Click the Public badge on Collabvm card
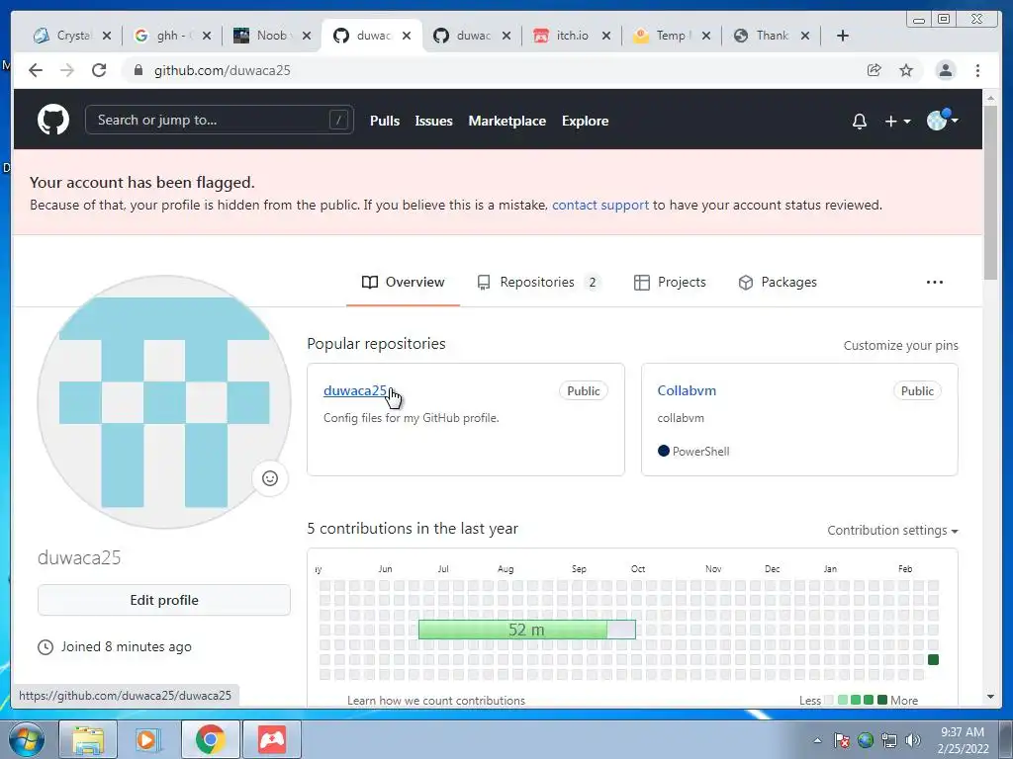The height and width of the screenshot is (759, 1013). (x=917, y=391)
